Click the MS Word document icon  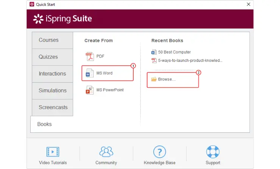point(90,73)
